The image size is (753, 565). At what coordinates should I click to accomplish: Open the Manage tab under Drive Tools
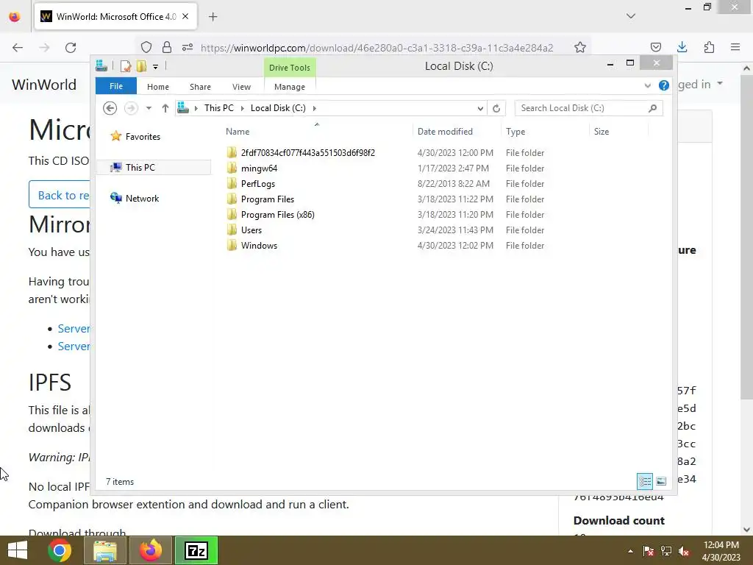(x=290, y=87)
